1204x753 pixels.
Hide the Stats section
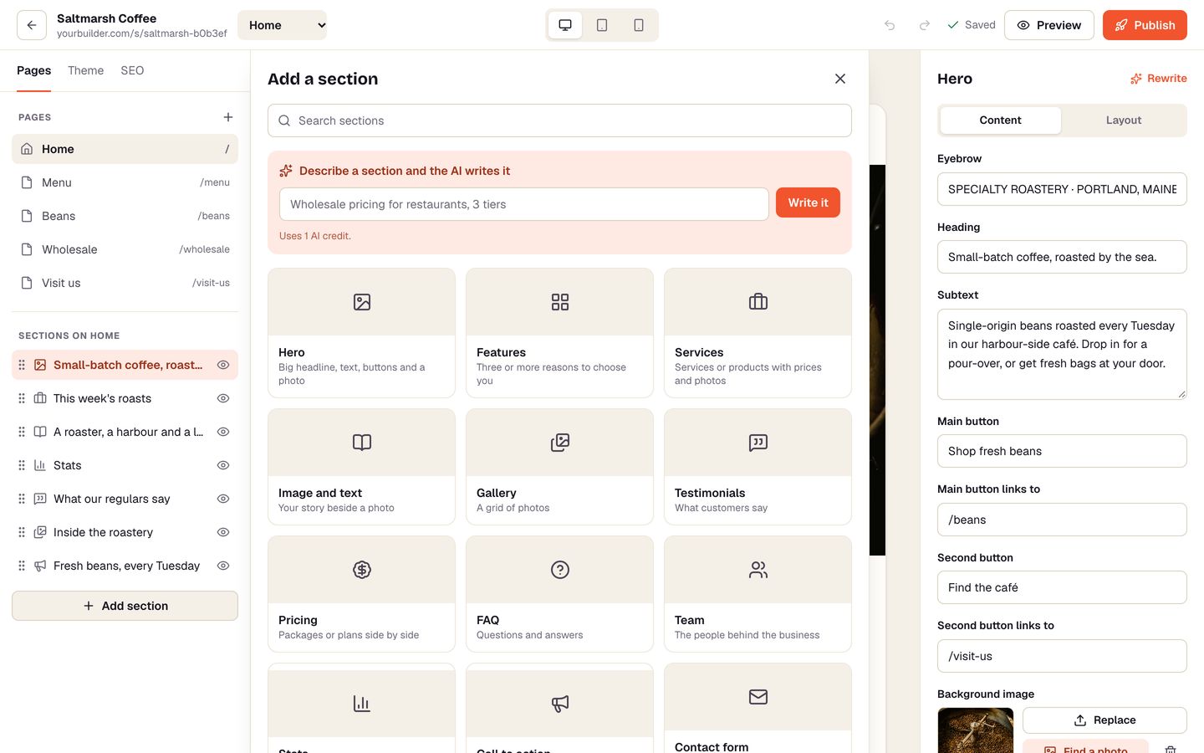[x=223, y=465]
